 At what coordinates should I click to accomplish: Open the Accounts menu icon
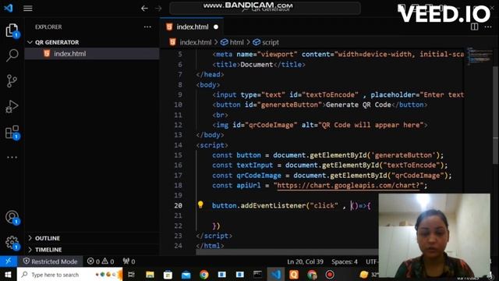pyautogui.click(x=12, y=217)
